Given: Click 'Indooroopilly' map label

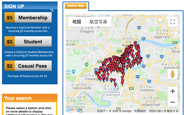Looking at the screenshot, I should (x=82, y=88).
